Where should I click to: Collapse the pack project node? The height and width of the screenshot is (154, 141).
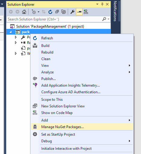click(11, 32)
